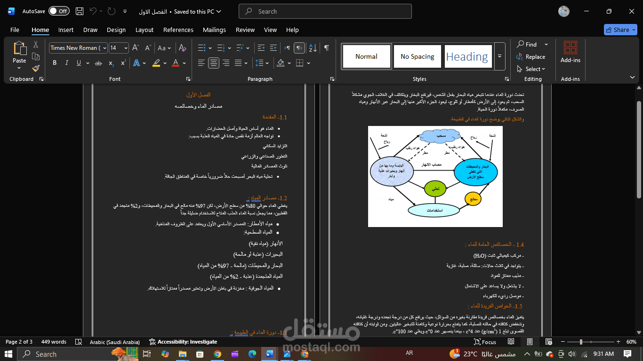Increase font size with grow icon
This screenshot has width=643, height=361.
click(136, 48)
